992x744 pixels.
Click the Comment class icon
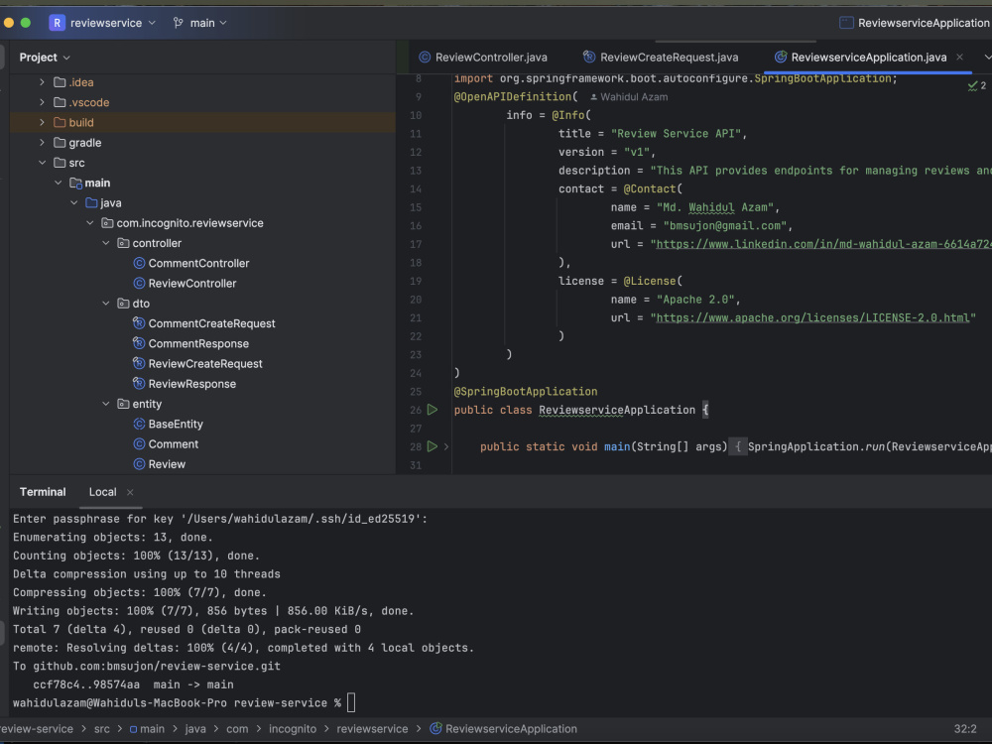pyautogui.click(x=139, y=444)
